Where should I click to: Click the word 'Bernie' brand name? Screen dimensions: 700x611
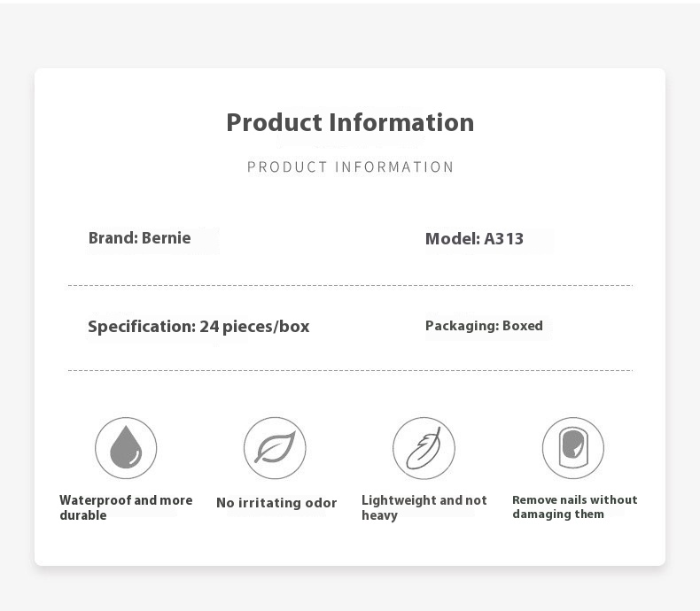point(166,237)
